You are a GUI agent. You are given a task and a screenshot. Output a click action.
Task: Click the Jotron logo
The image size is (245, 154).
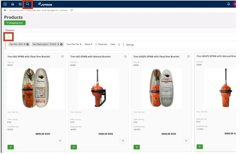point(45,4)
